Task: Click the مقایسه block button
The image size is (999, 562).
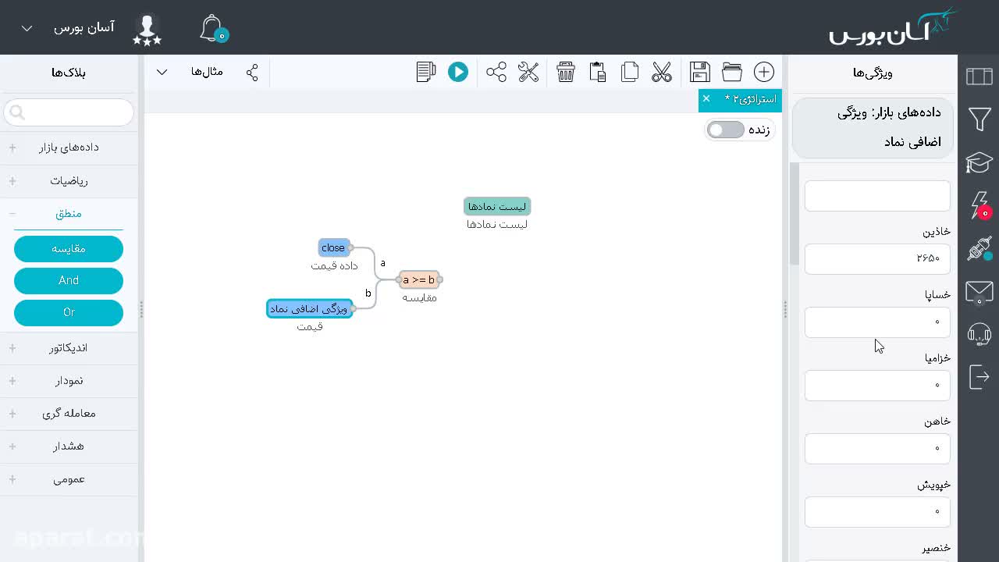Action: [69, 248]
